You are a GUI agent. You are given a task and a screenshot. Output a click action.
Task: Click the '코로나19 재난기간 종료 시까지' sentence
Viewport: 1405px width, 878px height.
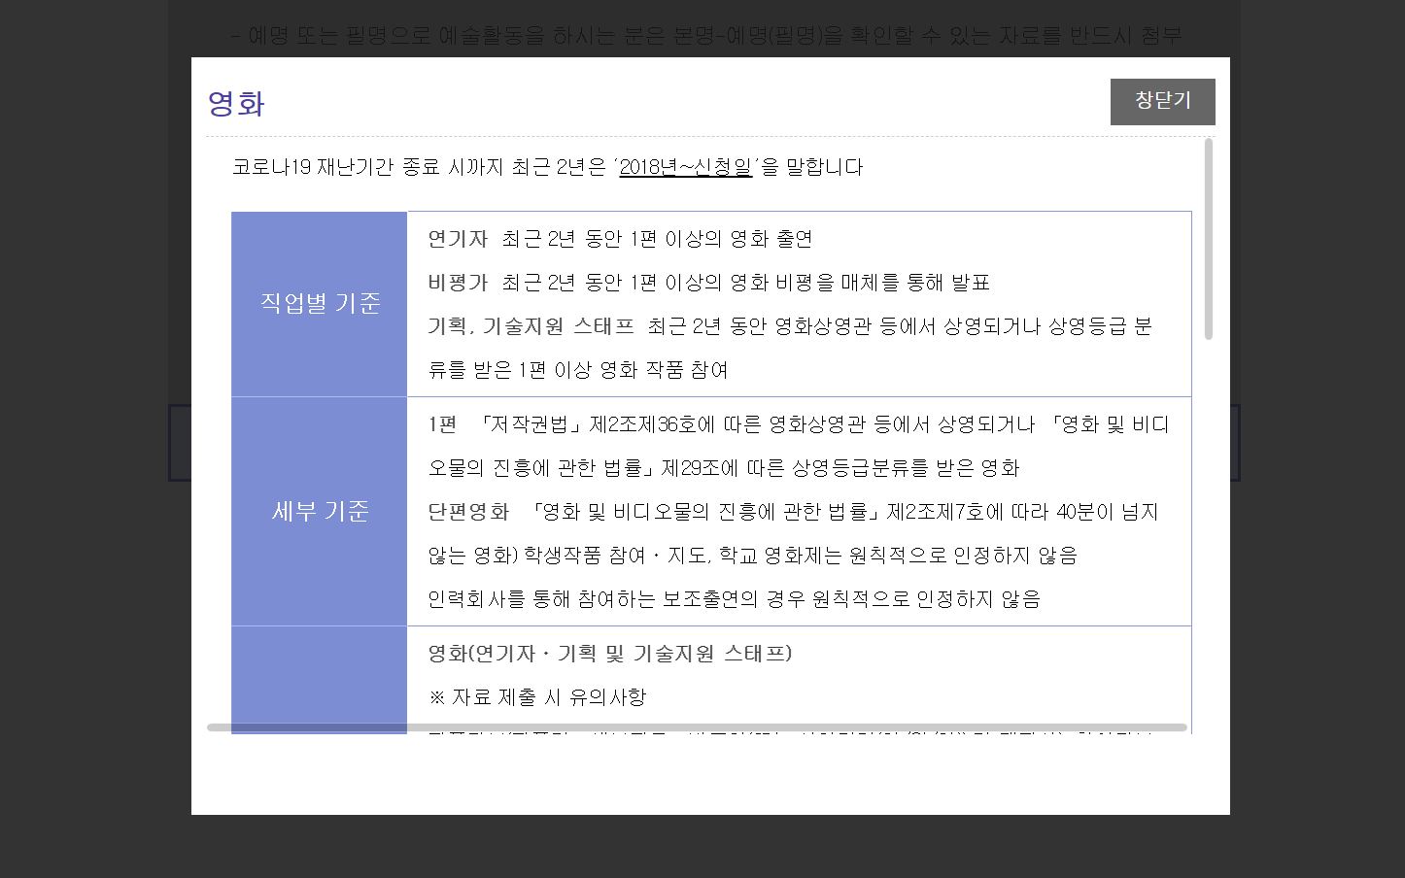[547, 167]
